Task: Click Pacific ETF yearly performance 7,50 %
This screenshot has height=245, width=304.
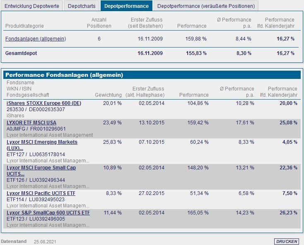Action: coord(290,193)
